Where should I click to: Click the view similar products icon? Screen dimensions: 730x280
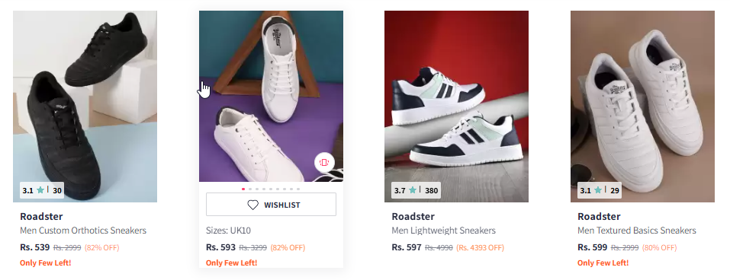(324, 162)
